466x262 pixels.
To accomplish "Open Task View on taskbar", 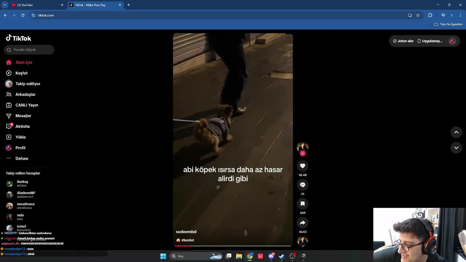I will tap(229, 256).
